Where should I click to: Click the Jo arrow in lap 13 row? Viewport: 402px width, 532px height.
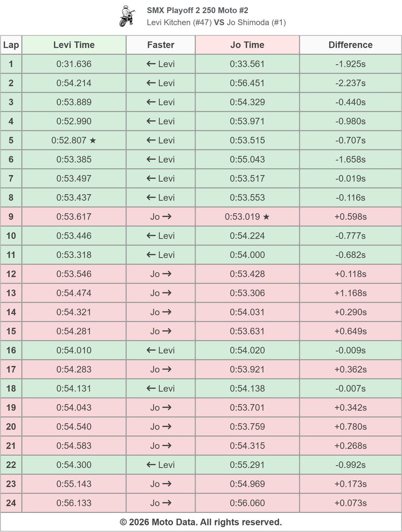pyautogui.click(x=160, y=293)
